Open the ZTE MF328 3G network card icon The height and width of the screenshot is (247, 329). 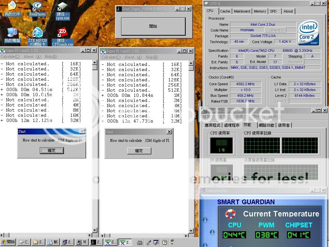37,32
